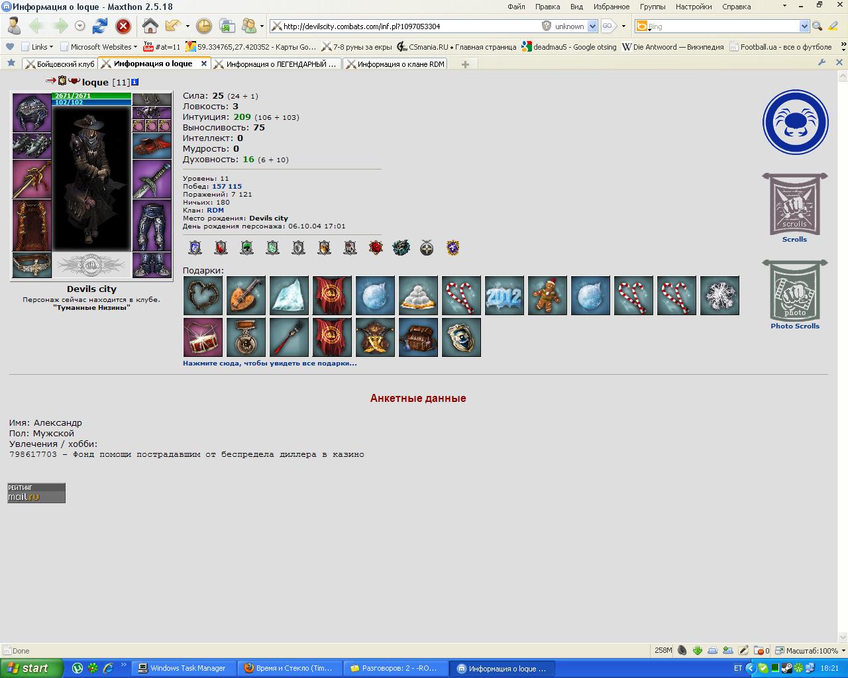The height and width of the screenshot is (678, 848).
Task: Click the green download arrow in status bar
Action: tap(698, 650)
